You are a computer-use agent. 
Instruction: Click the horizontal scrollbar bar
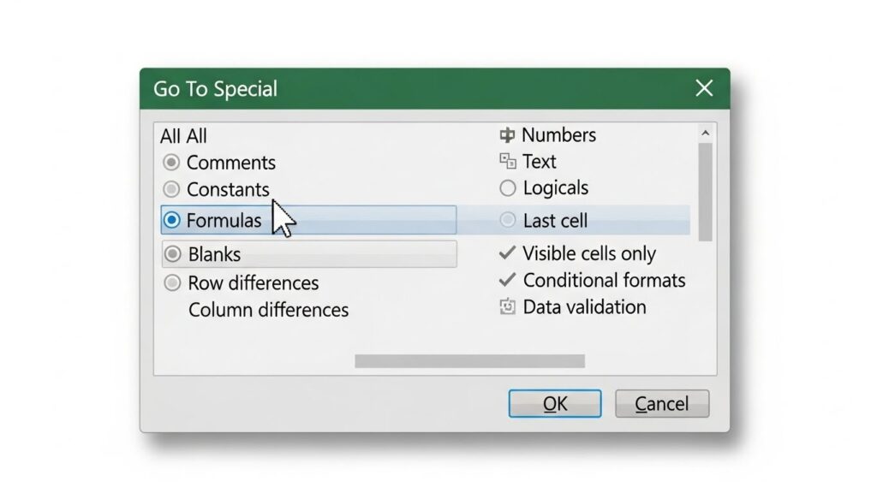(469, 361)
